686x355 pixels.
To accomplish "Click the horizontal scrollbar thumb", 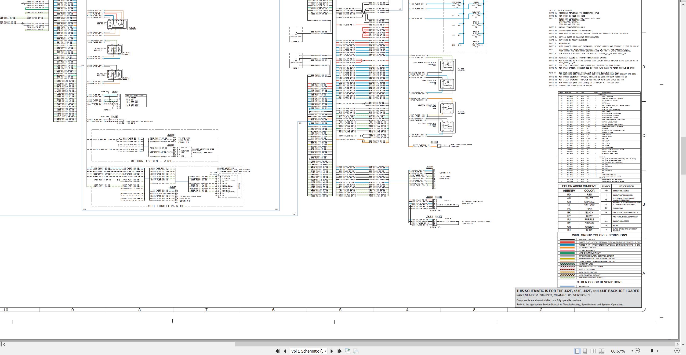I will pos(455,344).
